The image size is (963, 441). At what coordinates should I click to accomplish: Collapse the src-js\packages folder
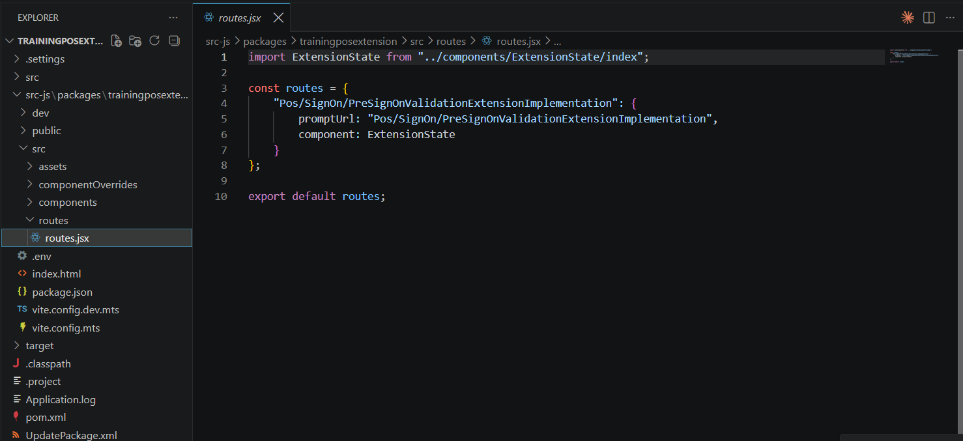[17, 94]
